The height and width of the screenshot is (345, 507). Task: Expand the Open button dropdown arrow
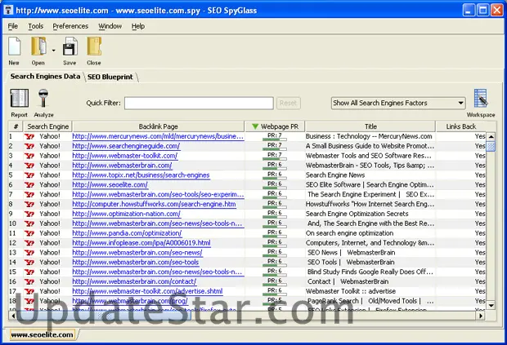point(53,50)
